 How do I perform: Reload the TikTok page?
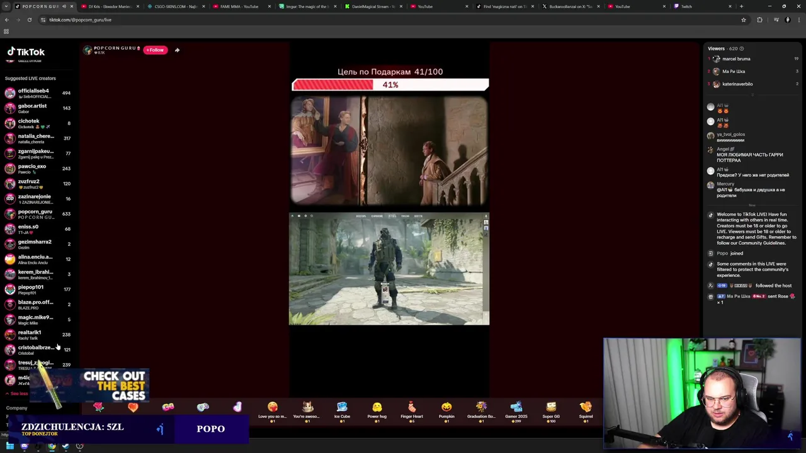pyautogui.click(x=30, y=20)
